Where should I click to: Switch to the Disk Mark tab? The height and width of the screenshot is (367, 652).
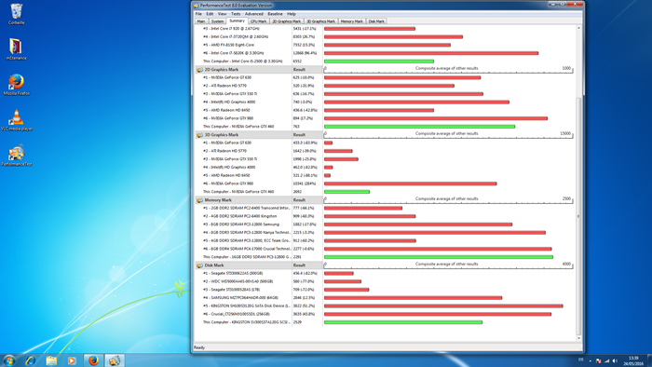376,21
